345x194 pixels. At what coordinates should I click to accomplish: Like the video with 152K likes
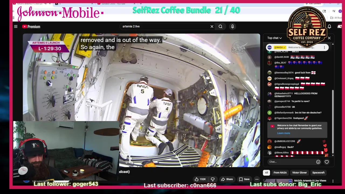[x=200, y=179]
